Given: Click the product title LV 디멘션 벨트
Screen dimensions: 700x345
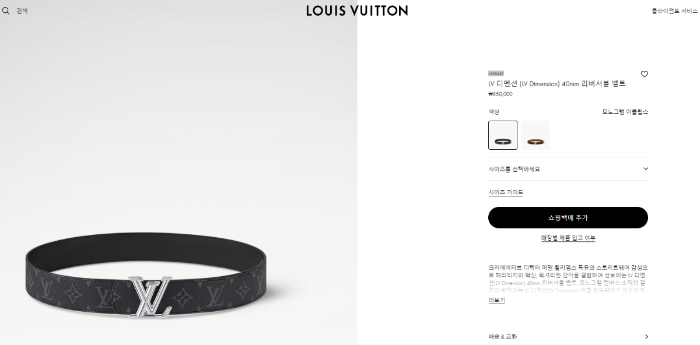Looking at the screenshot, I should click(x=556, y=83).
